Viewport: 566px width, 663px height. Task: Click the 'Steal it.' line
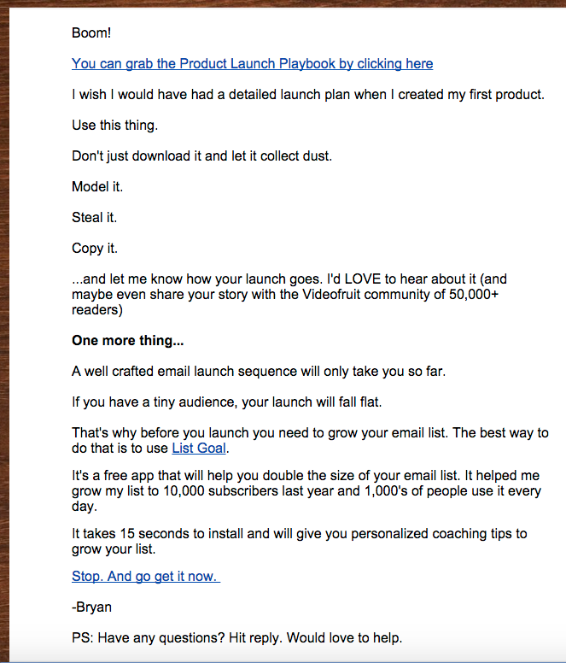tap(94, 217)
